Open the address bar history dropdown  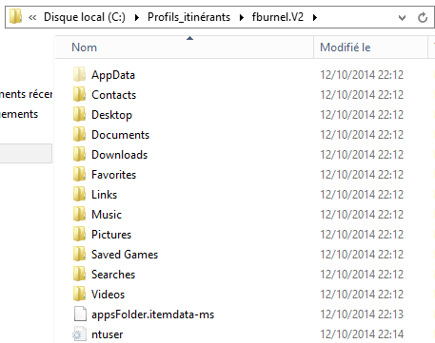click(402, 17)
